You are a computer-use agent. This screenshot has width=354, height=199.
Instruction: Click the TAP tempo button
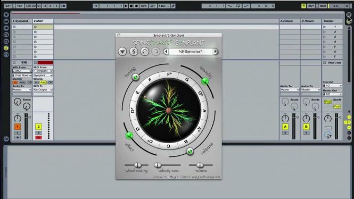tap(20, 6)
